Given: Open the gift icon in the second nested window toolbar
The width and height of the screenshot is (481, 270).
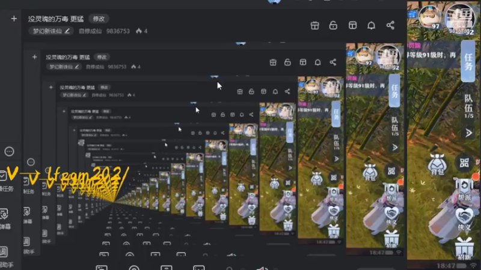Looking at the screenshot, I should (273, 62).
